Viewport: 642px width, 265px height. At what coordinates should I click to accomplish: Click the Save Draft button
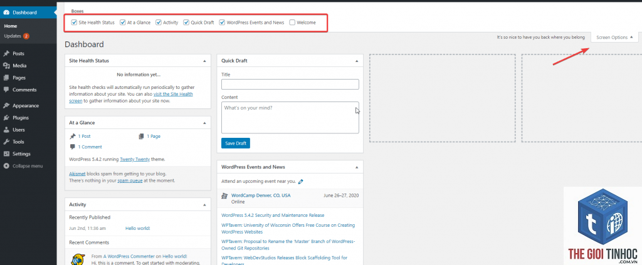236,143
